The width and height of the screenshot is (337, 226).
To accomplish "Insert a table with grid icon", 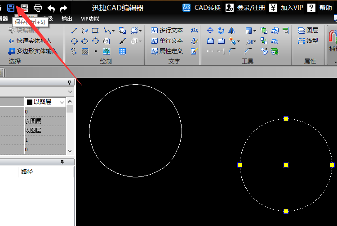I will 122,51.
